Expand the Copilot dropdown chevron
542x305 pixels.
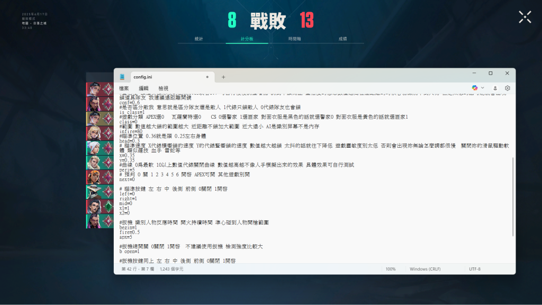483,88
